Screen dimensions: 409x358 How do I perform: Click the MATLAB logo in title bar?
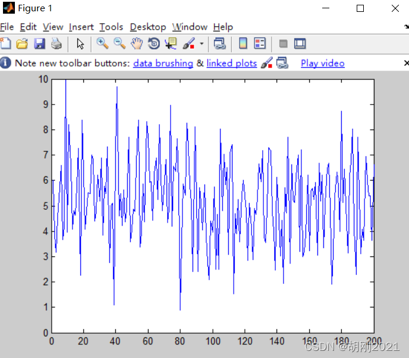9,8
